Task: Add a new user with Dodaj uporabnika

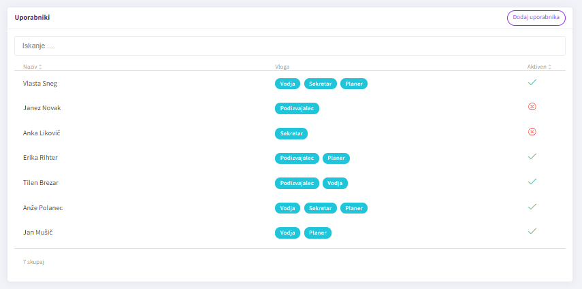Action: point(536,18)
